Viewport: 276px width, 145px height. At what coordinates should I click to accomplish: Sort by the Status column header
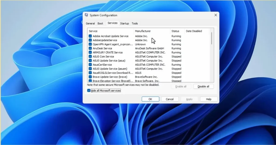pos(177,31)
